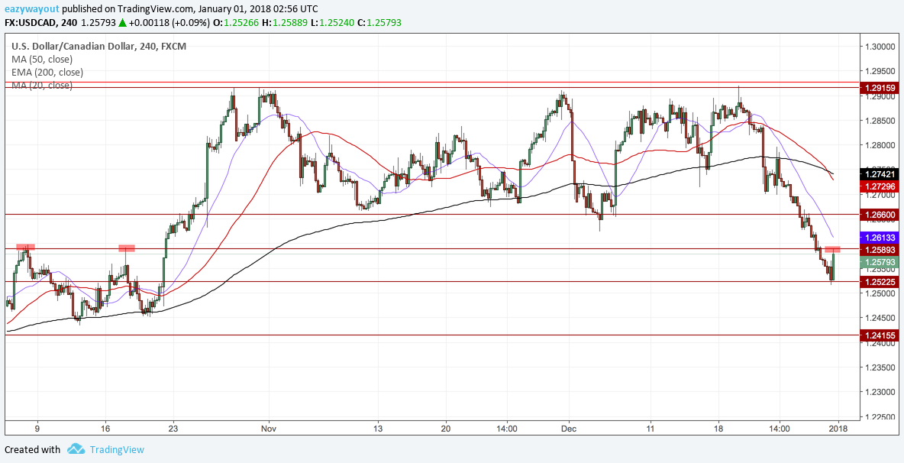This screenshot has width=904, height=463.
Task: Select the EMA (200, close) indicator label
Action: pyautogui.click(x=47, y=72)
